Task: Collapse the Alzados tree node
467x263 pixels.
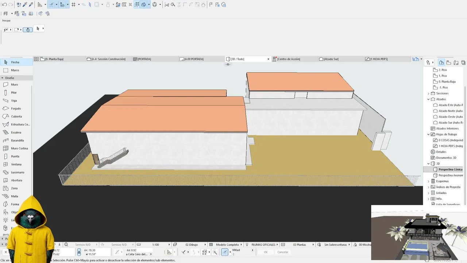Action: 429,99
